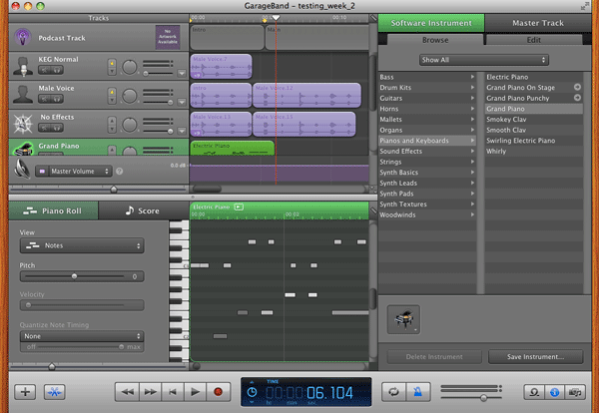Click the Save Instrument button
Viewport: 599px width, 413px height.
tap(535, 356)
